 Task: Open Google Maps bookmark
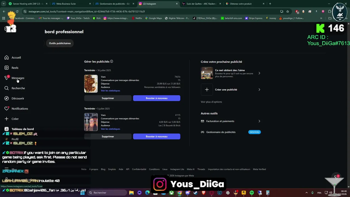pyautogui.click(x=153, y=18)
